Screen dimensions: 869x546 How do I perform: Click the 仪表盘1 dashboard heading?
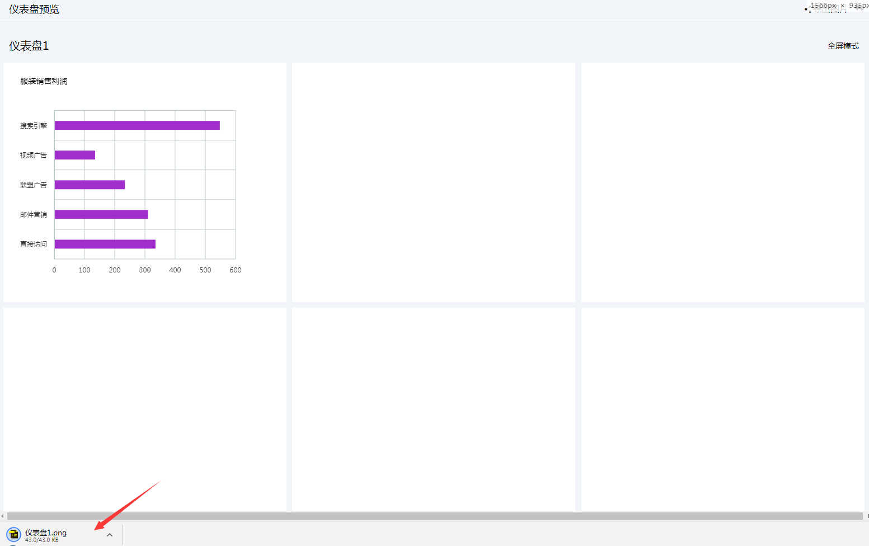tap(29, 46)
